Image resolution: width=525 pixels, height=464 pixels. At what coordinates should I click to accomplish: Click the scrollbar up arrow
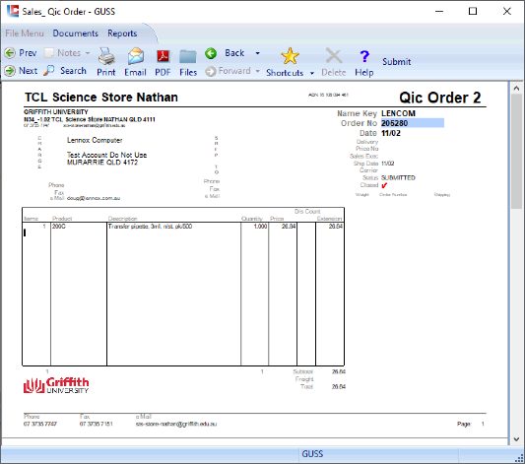[x=516, y=89]
